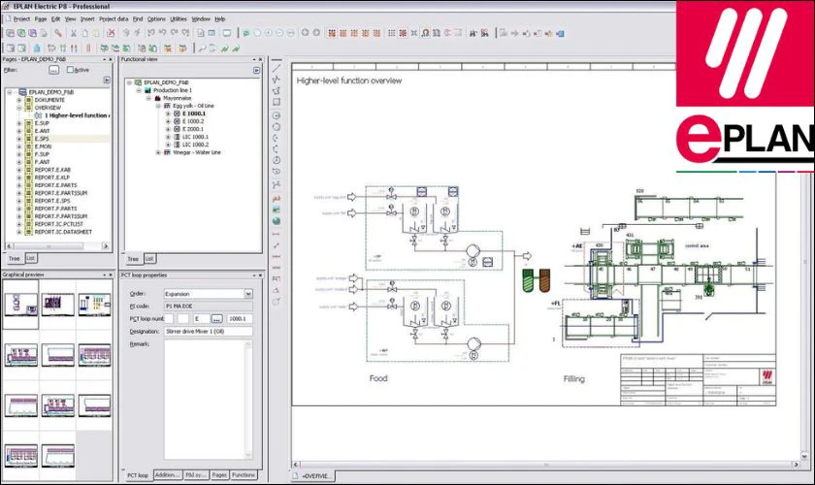Switch Functional view to List tab
The image size is (815, 485).
[149, 258]
